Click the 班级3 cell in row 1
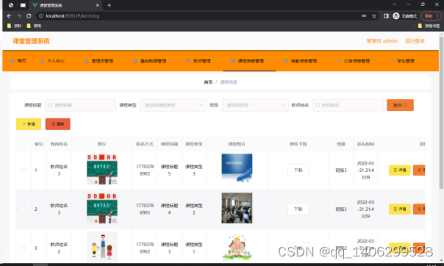The height and width of the screenshot is (266, 444). [x=341, y=170]
